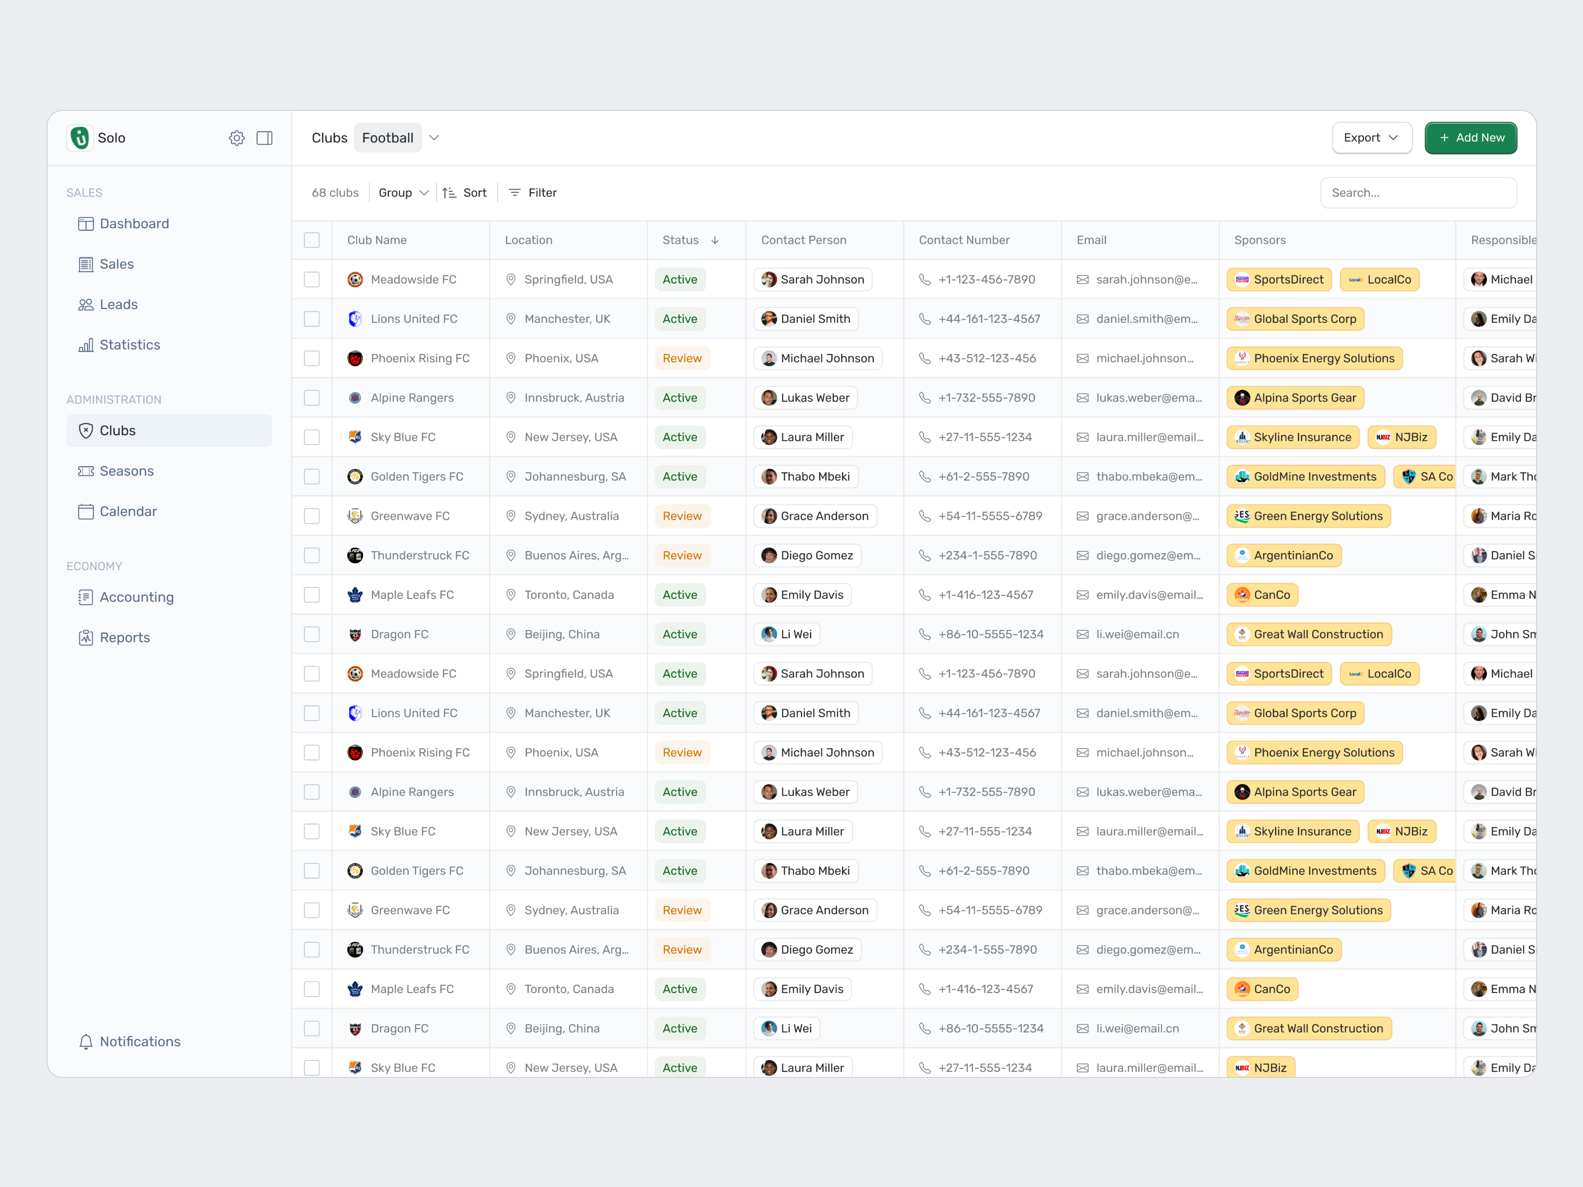The height and width of the screenshot is (1187, 1583).
Task: Select the checkbox for Golden Tigers FC
Action: tap(312, 476)
